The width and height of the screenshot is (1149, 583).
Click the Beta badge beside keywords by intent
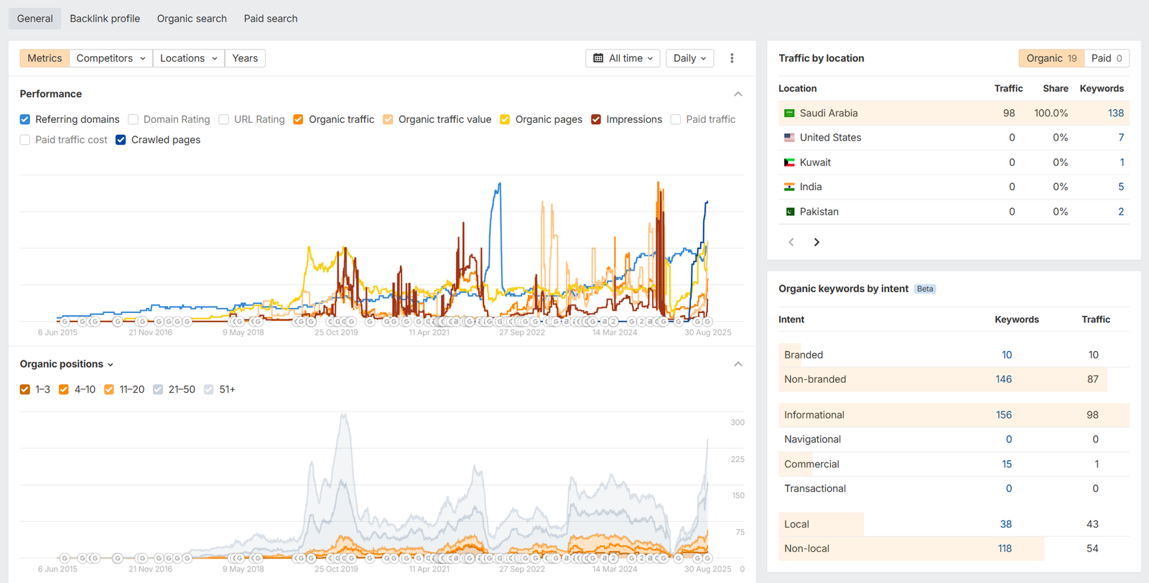[925, 289]
